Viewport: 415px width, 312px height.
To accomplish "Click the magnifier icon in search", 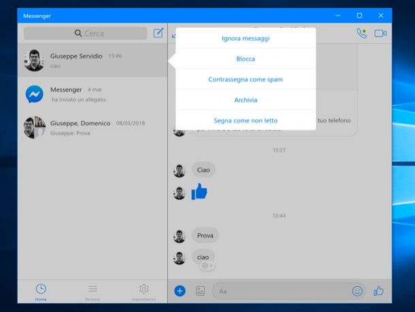I will [x=78, y=33].
